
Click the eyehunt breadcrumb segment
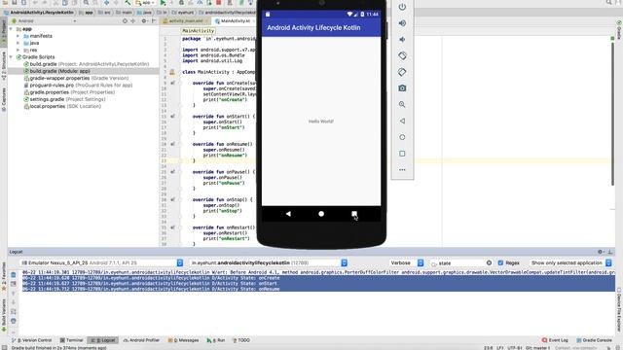point(183,13)
